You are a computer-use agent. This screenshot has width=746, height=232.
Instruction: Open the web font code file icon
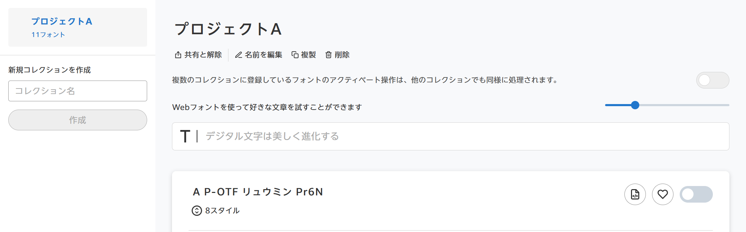point(635,194)
